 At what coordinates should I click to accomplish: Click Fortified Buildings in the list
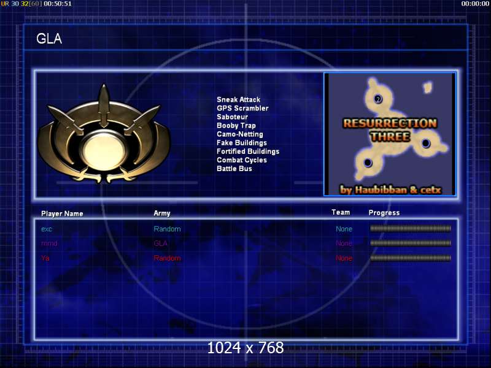click(248, 151)
